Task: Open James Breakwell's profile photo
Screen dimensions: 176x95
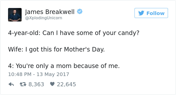Action: [15, 15]
